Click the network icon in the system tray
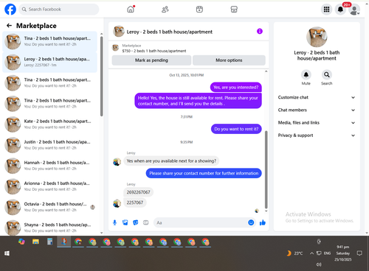 click(x=319, y=253)
